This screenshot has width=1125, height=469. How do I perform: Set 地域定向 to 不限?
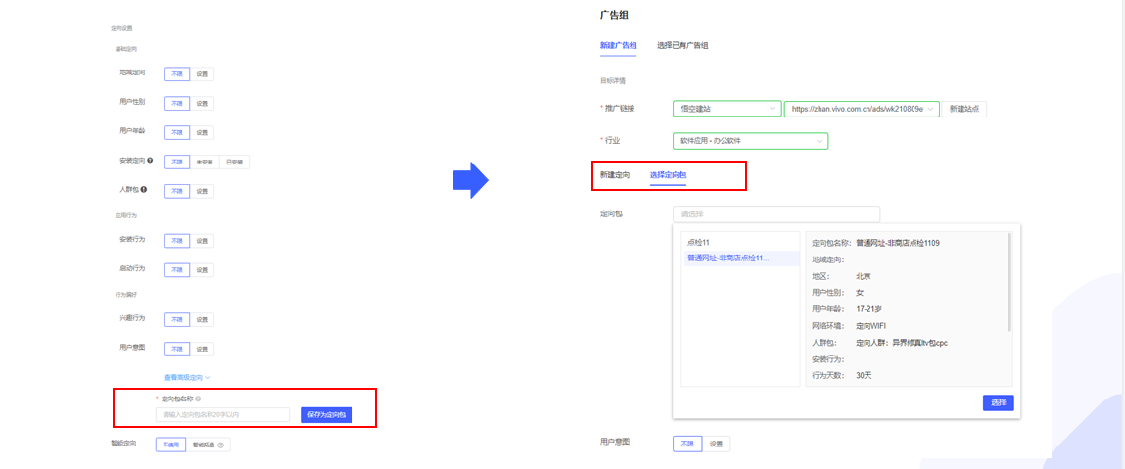coord(176,73)
